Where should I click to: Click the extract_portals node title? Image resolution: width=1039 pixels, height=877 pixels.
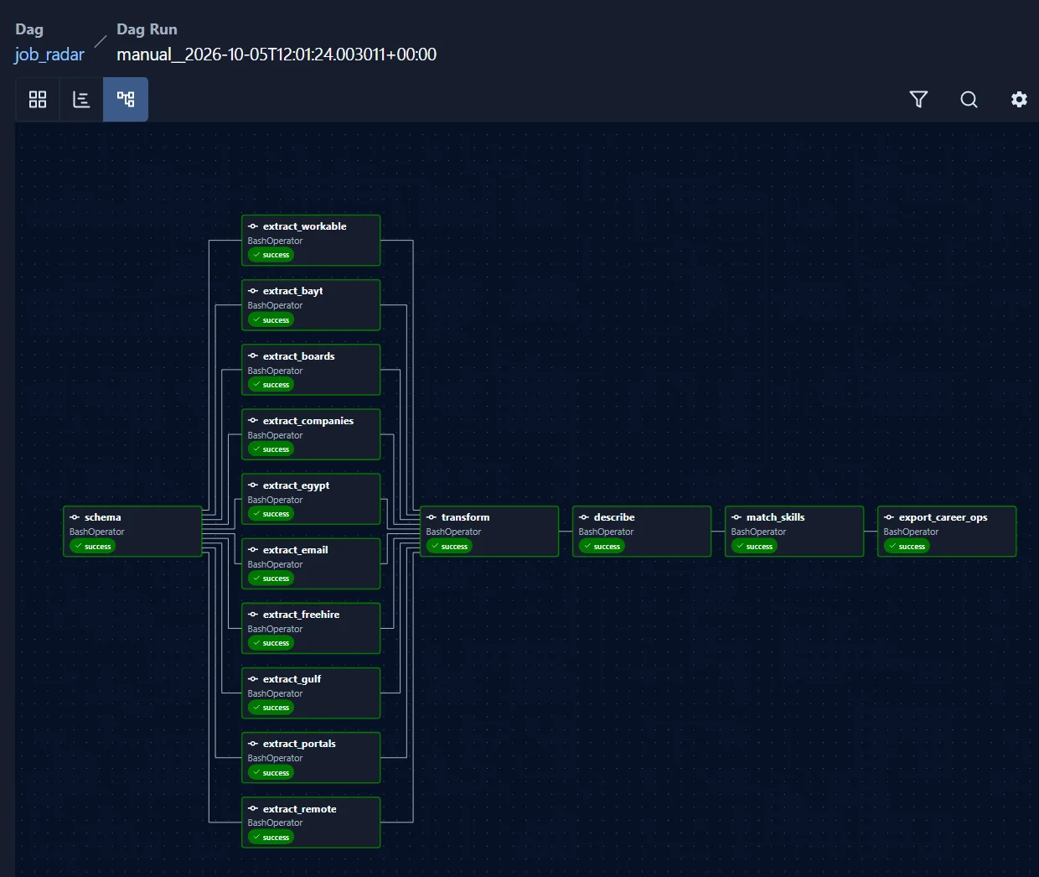(x=299, y=744)
